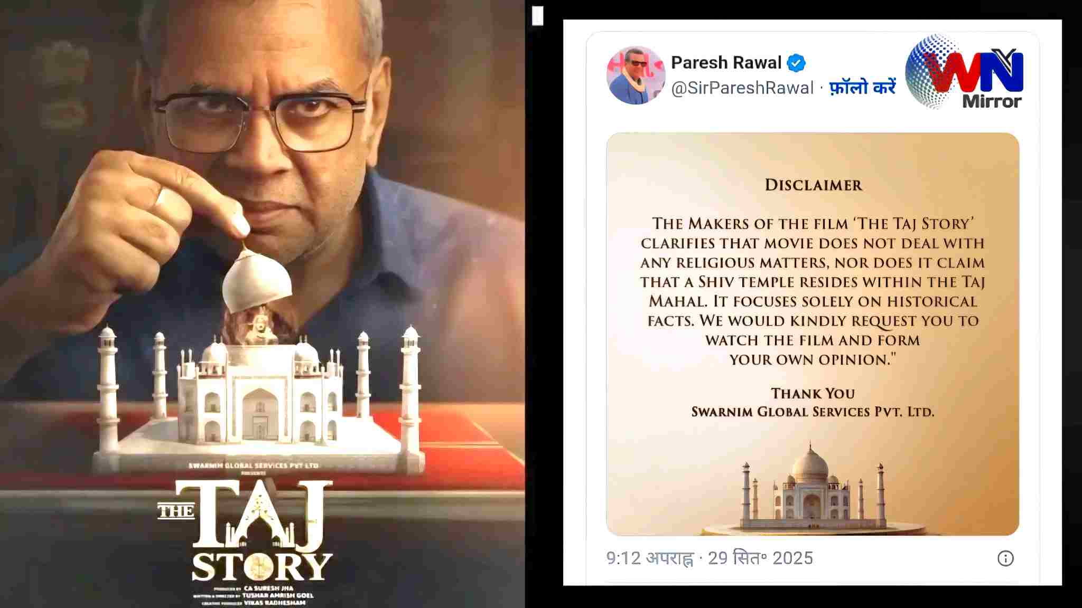1082x608 pixels.
Task: Click the Thank You text in disclaimer
Action: pos(813,393)
